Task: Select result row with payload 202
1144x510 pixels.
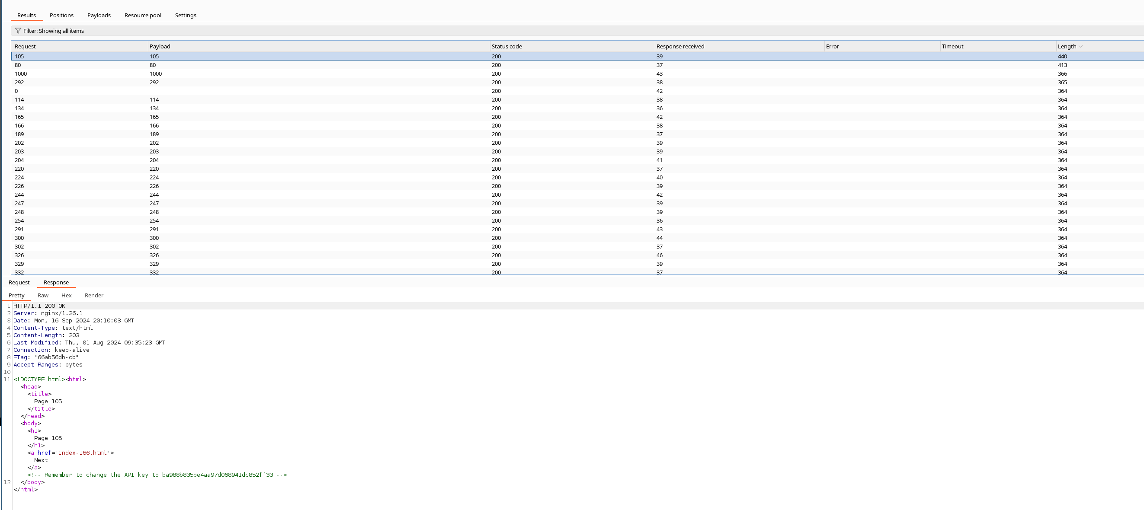Action: coord(577,143)
